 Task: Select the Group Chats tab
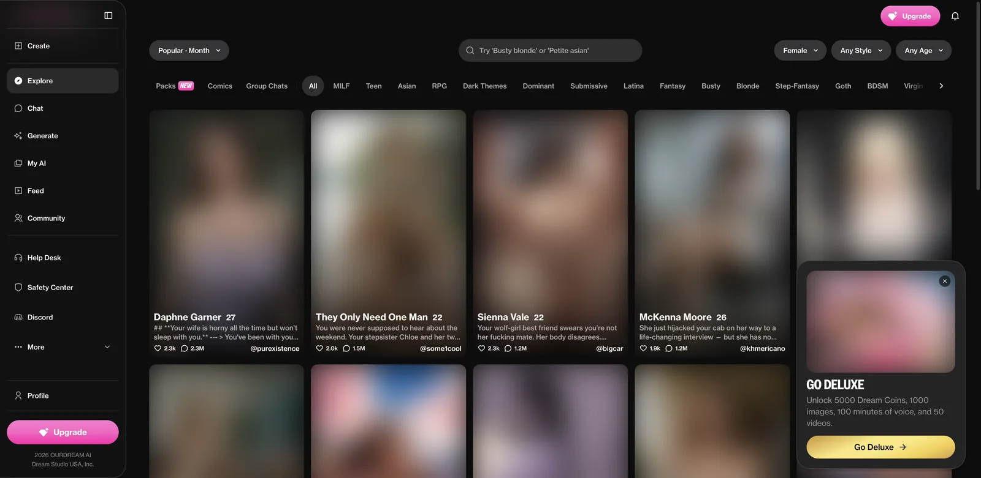point(267,86)
